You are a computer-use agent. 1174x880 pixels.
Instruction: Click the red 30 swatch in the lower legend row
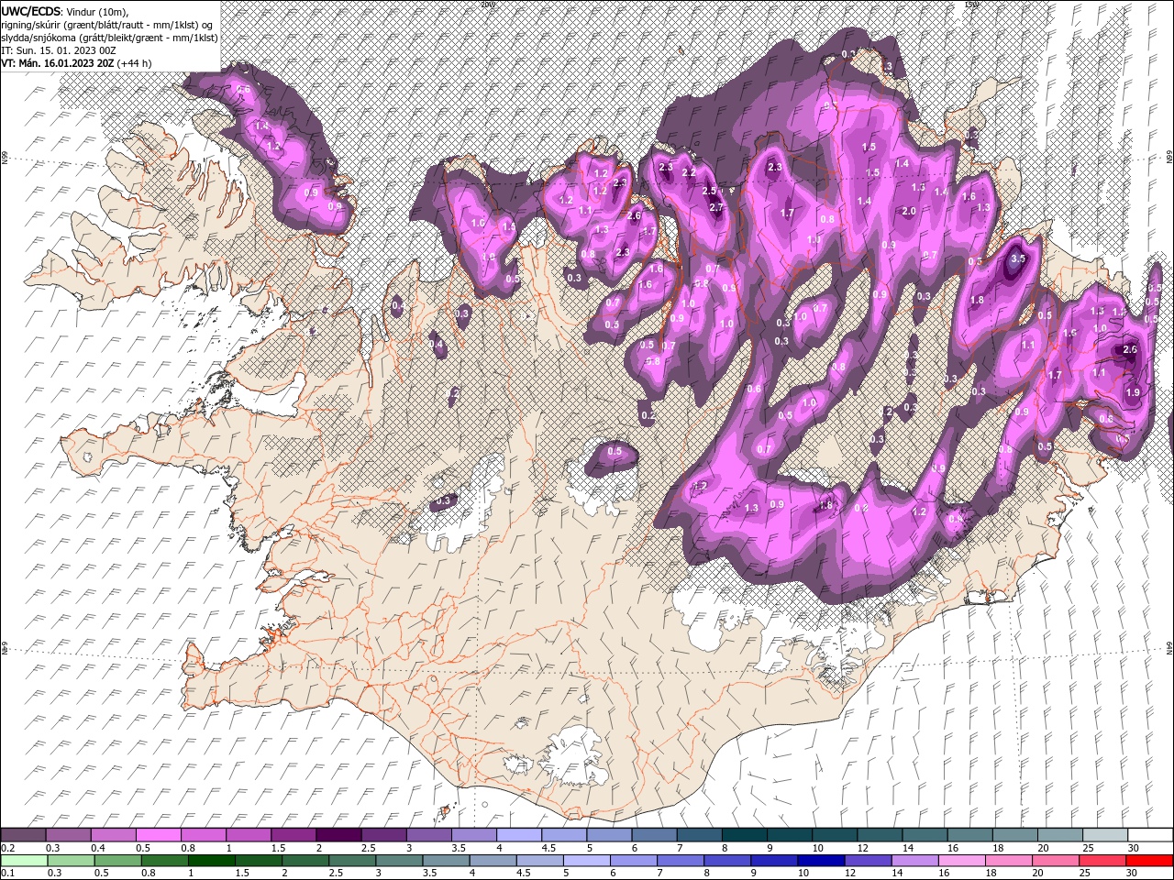pos(1150,861)
